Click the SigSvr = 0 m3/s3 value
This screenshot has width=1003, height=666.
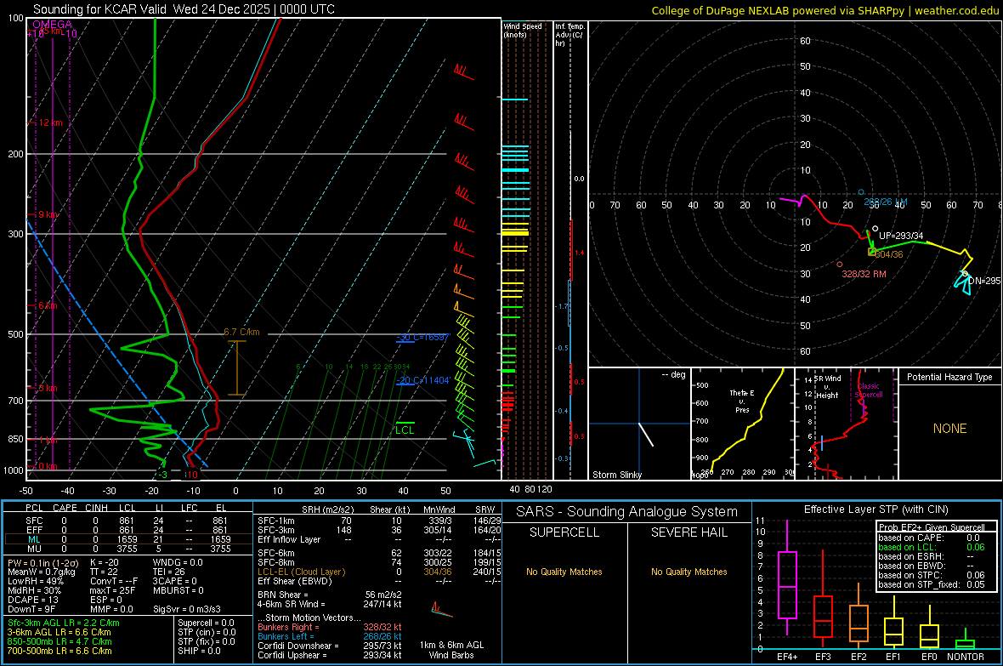click(x=187, y=609)
